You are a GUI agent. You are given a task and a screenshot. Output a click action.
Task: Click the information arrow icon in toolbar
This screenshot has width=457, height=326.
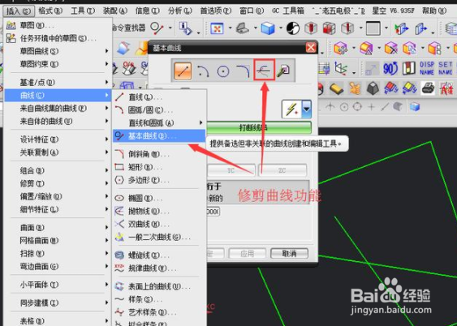[x=186, y=28]
